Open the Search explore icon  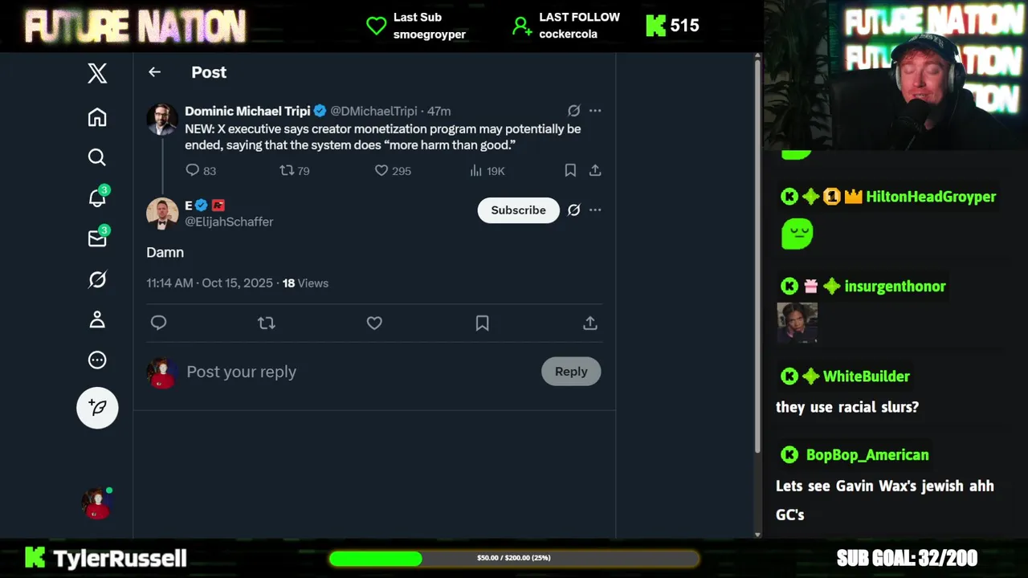pyautogui.click(x=97, y=157)
